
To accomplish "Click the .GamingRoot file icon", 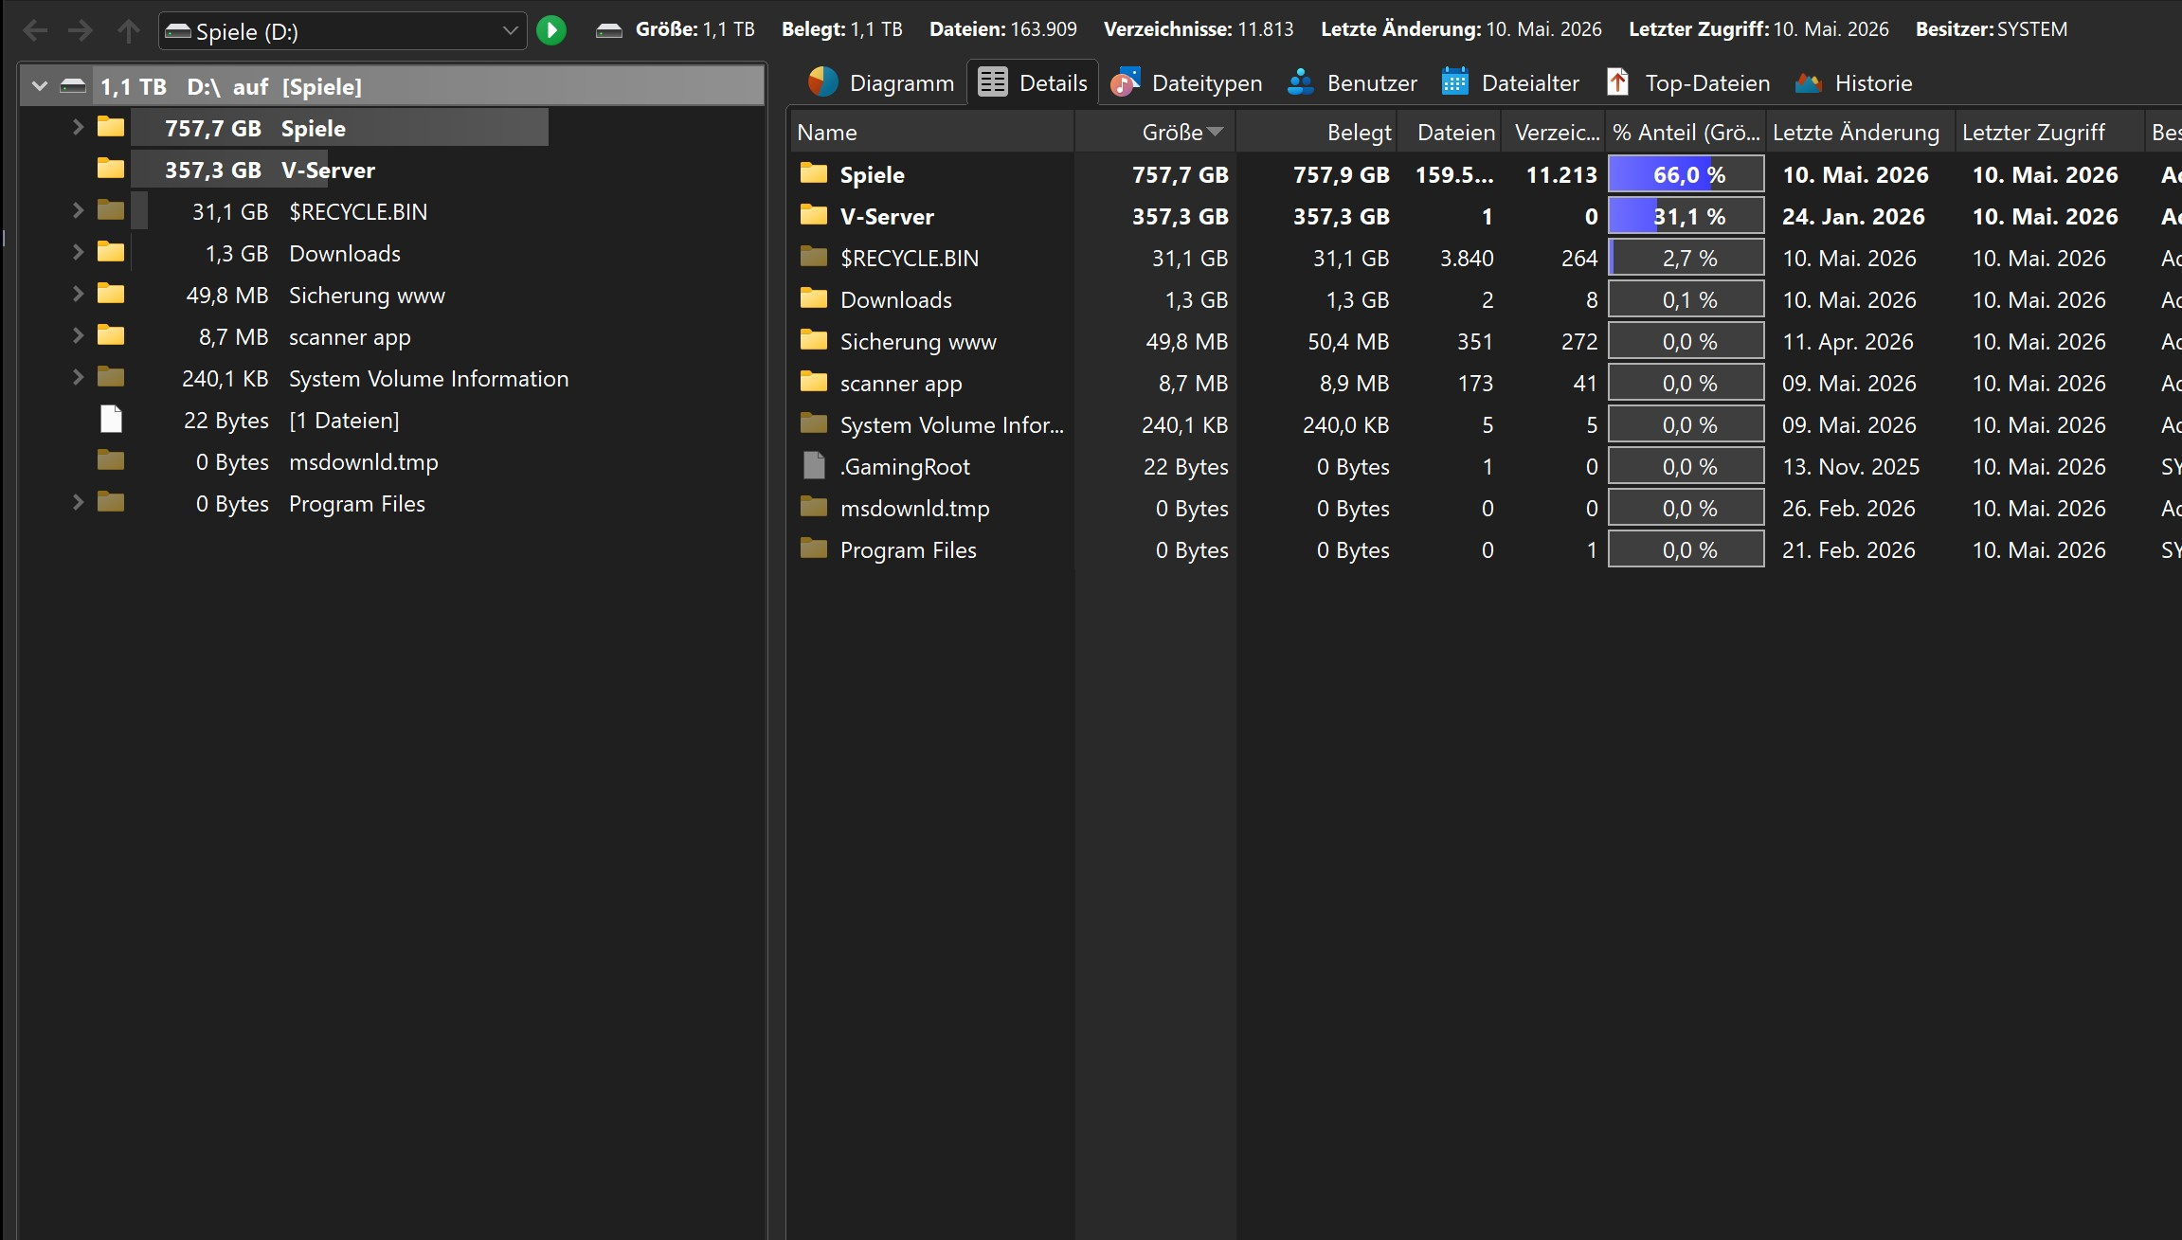I will coord(814,465).
